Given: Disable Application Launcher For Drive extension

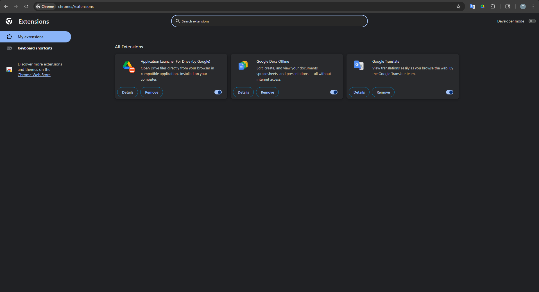Looking at the screenshot, I should (218, 92).
